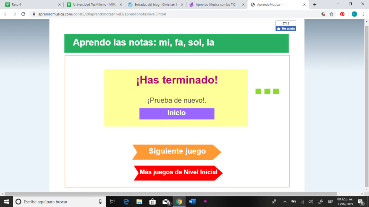The width and height of the screenshot is (369, 207).
Task: Click the orange Siguiente juego button
Action: tap(177, 152)
